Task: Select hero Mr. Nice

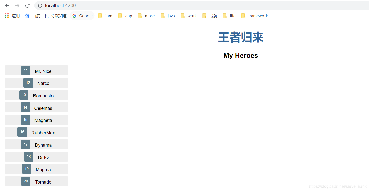Action: [37, 71]
